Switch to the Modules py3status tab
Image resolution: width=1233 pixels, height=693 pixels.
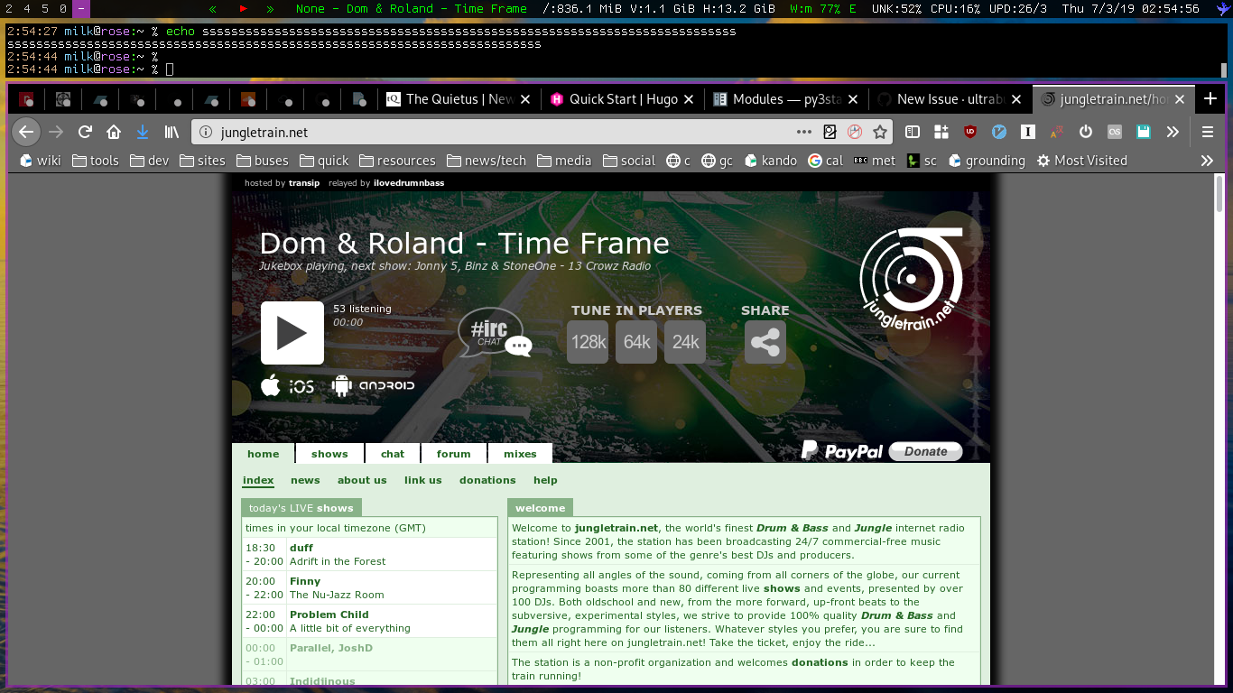coord(786,99)
